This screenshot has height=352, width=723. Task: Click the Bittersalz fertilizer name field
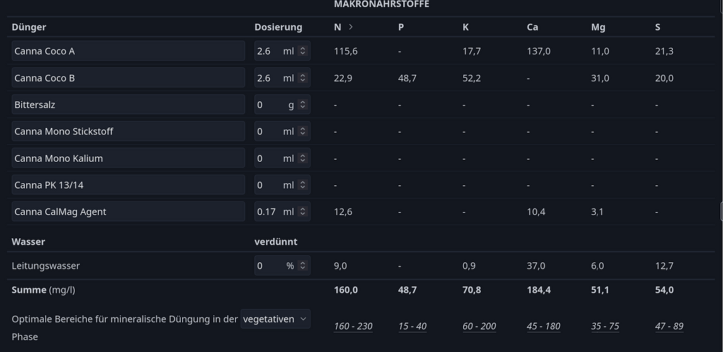(x=129, y=105)
